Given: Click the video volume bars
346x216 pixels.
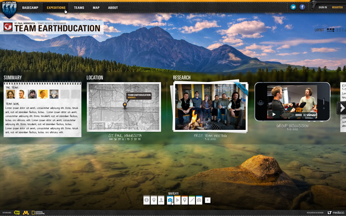Looking at the screenshot, I should [x=298, y=115].
